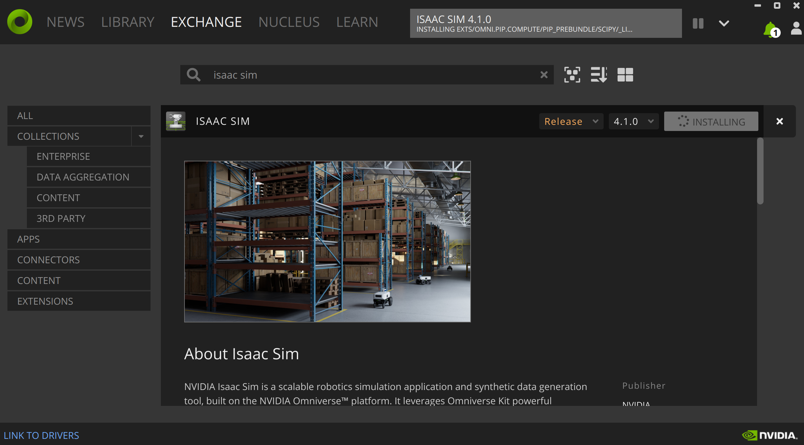Switch to grid view layout
Screen dimensions: 804x445
coord(625,75)
